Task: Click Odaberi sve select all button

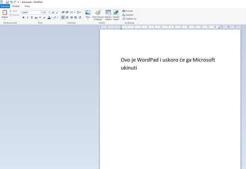Action: 129,19
